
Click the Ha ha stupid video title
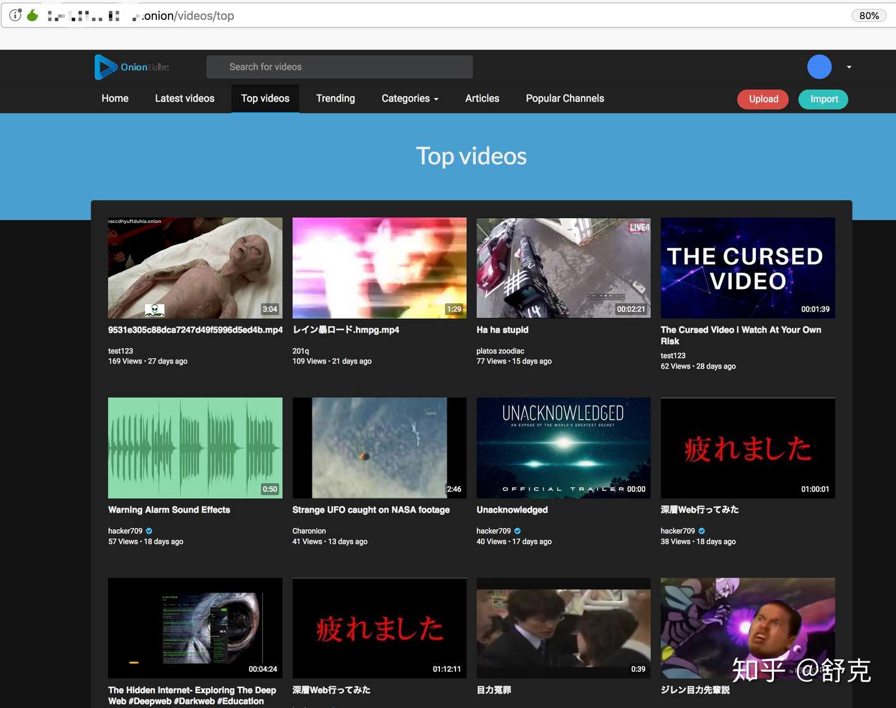point(503,330)
